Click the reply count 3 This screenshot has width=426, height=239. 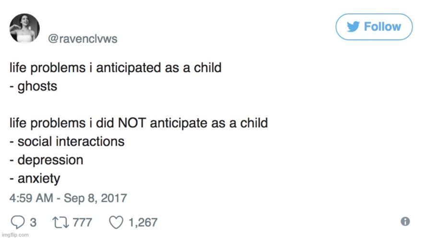click(33, 222)
